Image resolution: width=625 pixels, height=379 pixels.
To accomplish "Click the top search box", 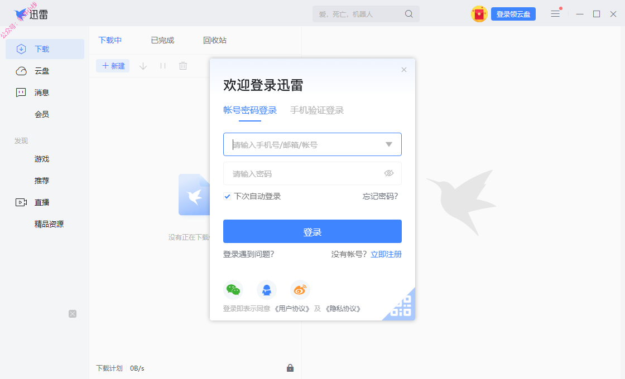I will coord(366,14).
